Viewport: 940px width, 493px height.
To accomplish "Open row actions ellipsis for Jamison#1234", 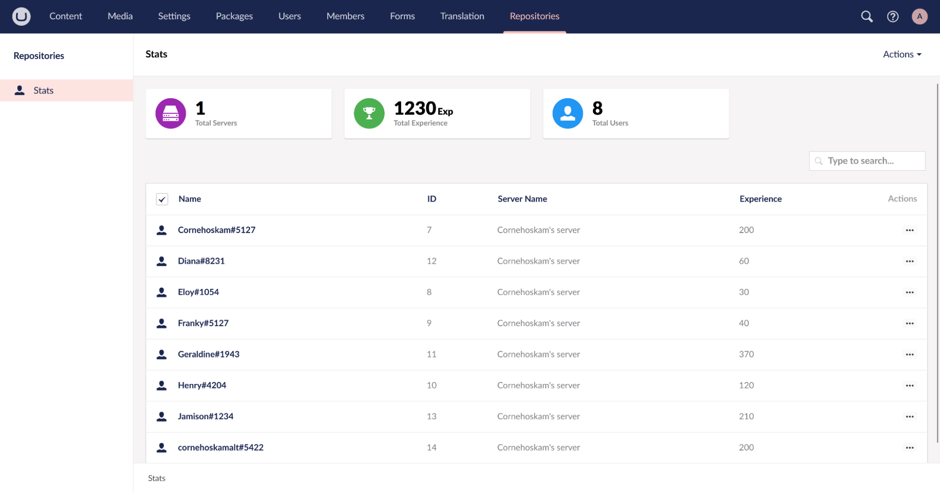I will (909, 416).
